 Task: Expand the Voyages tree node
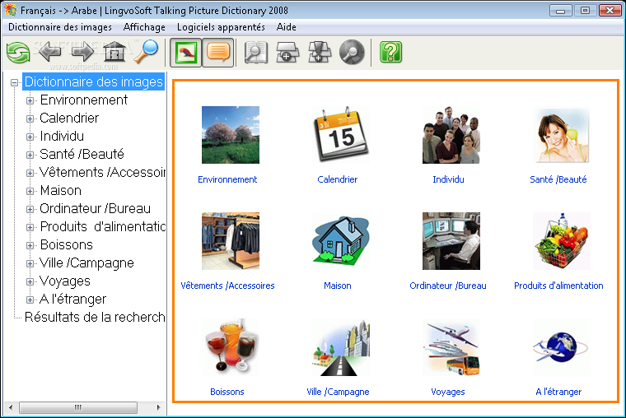coord(30,281)
